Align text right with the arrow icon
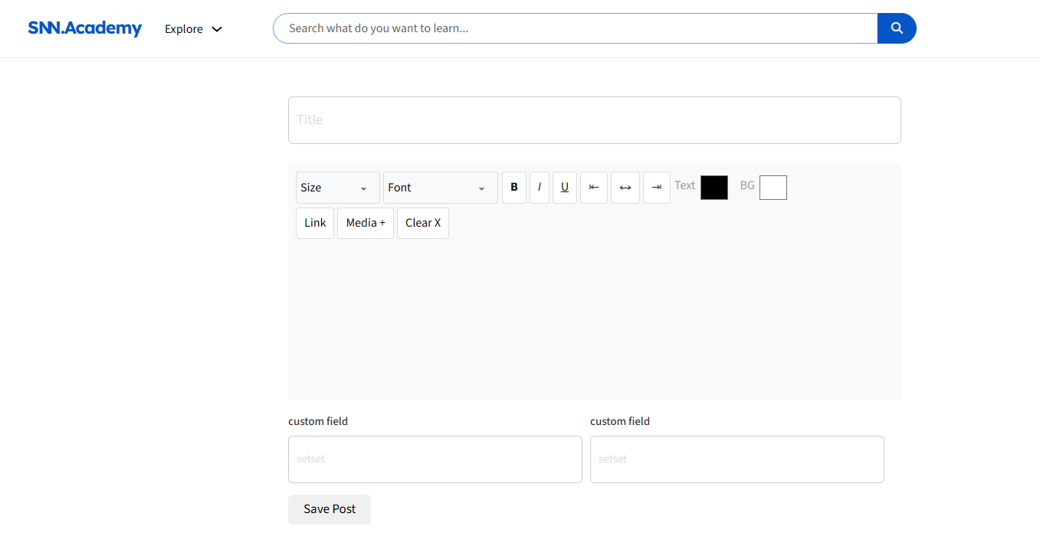This screenshot has height=559, width=1040. click(657, 188)
